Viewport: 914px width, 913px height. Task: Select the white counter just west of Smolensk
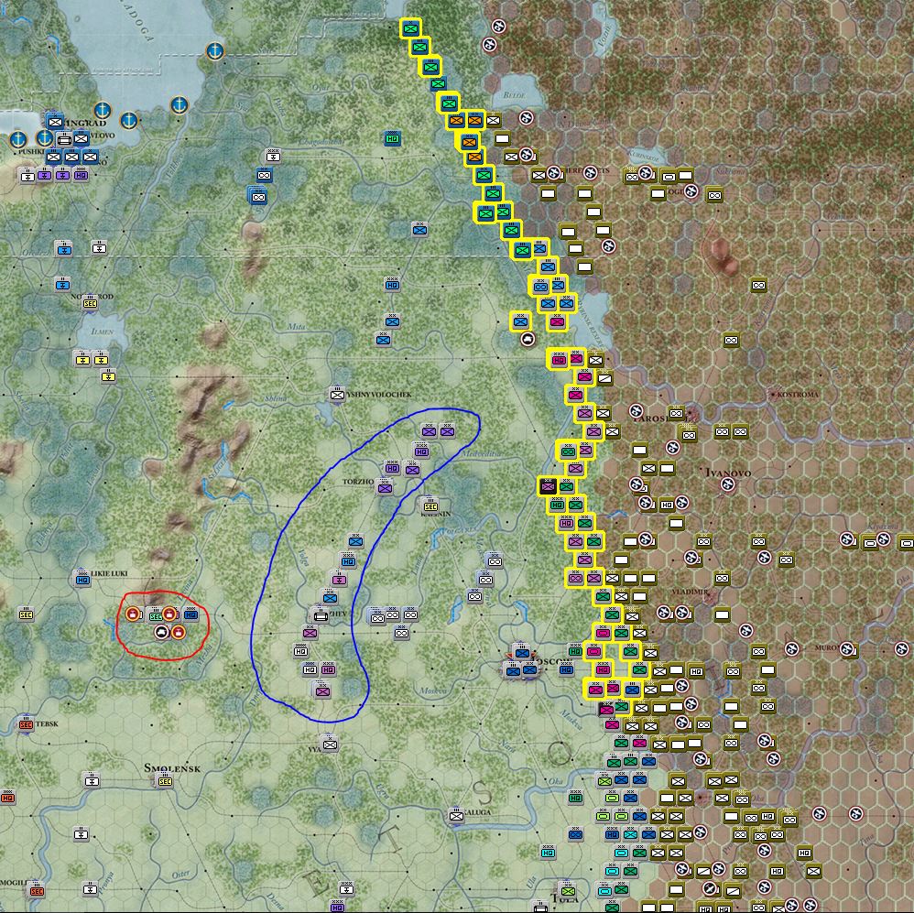[92, 780]
